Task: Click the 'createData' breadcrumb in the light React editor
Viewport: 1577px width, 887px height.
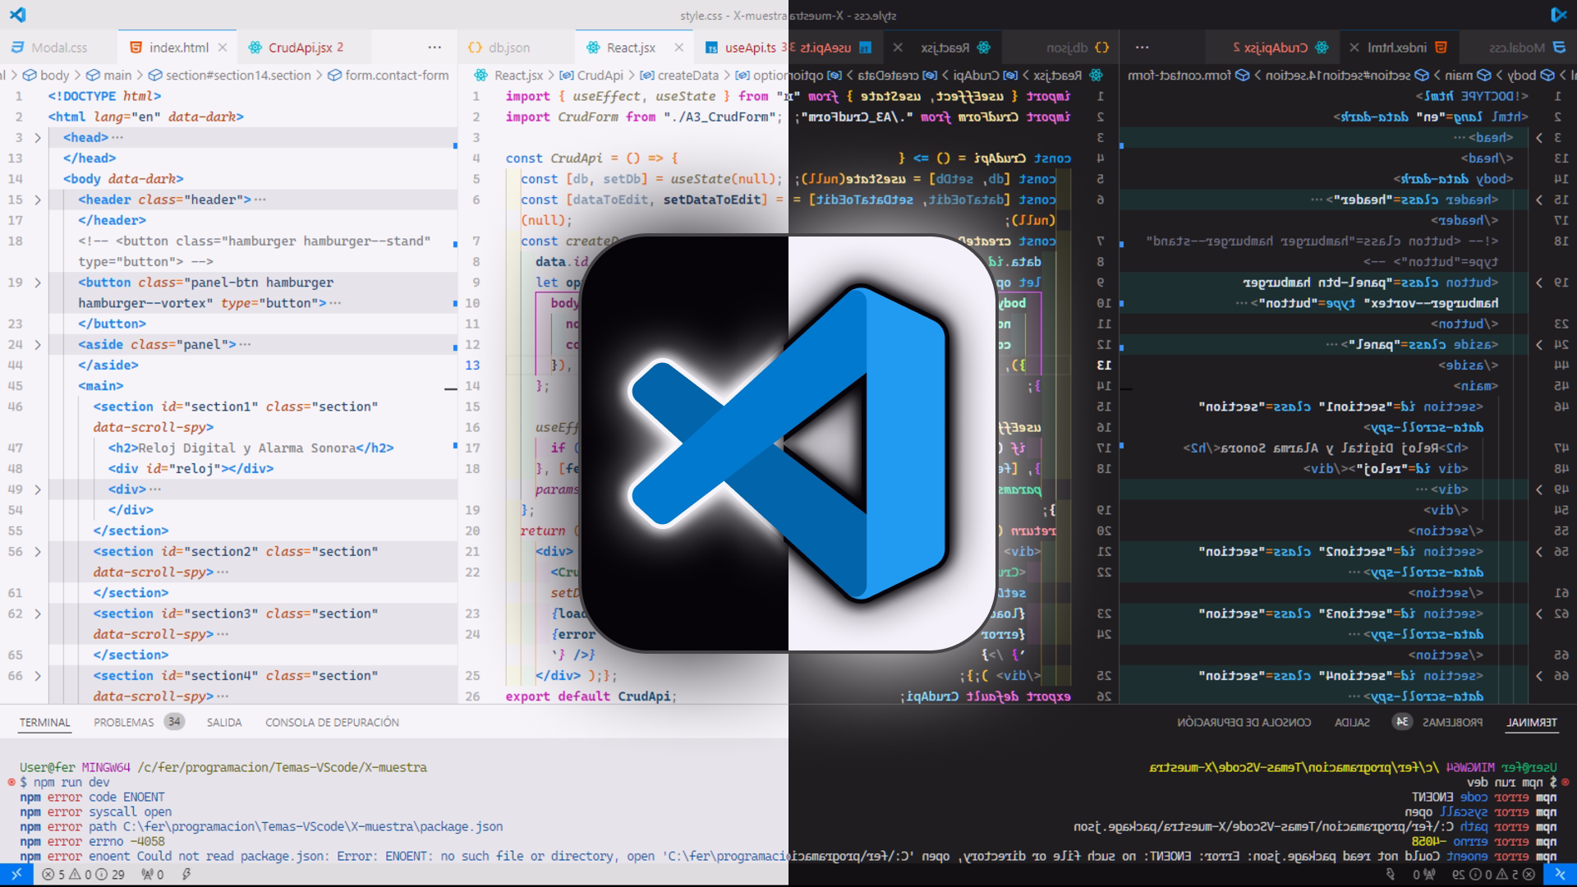Action: click(x=687, y=76)
